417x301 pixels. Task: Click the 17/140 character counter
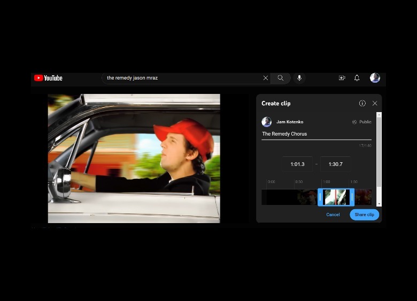[x=365, y=146]
